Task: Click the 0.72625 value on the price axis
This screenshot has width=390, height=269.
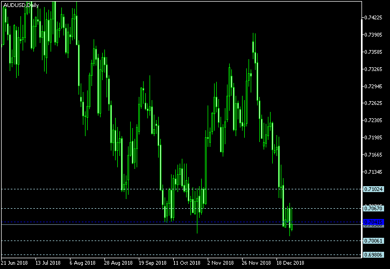Action: click(x=373, y=103)
